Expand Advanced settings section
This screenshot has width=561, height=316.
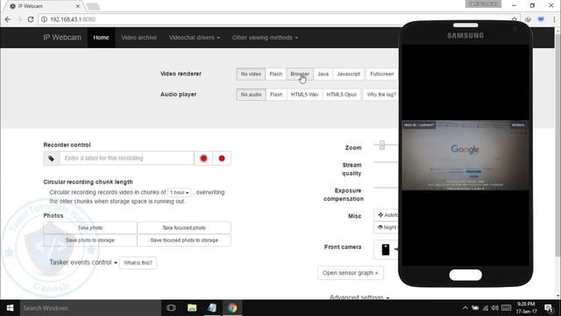click(x=359, y=298)
